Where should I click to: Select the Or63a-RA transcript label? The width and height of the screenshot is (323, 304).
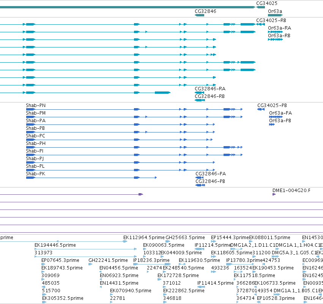coord(279,28)
